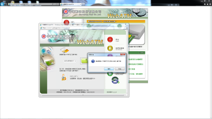Select the WebATM browser tab
212x119 pixels.
click(71, 4)
